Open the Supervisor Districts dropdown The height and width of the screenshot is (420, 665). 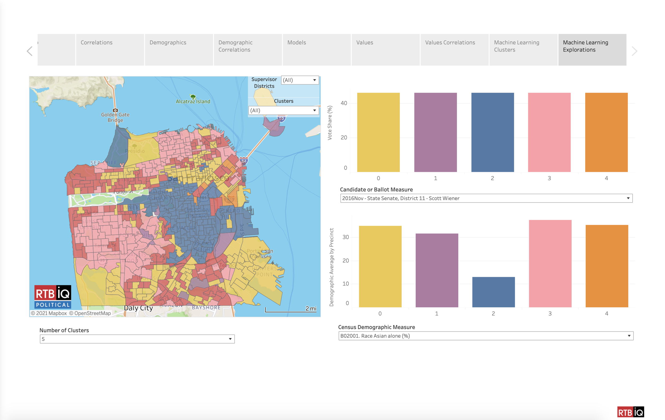point(300,80)
